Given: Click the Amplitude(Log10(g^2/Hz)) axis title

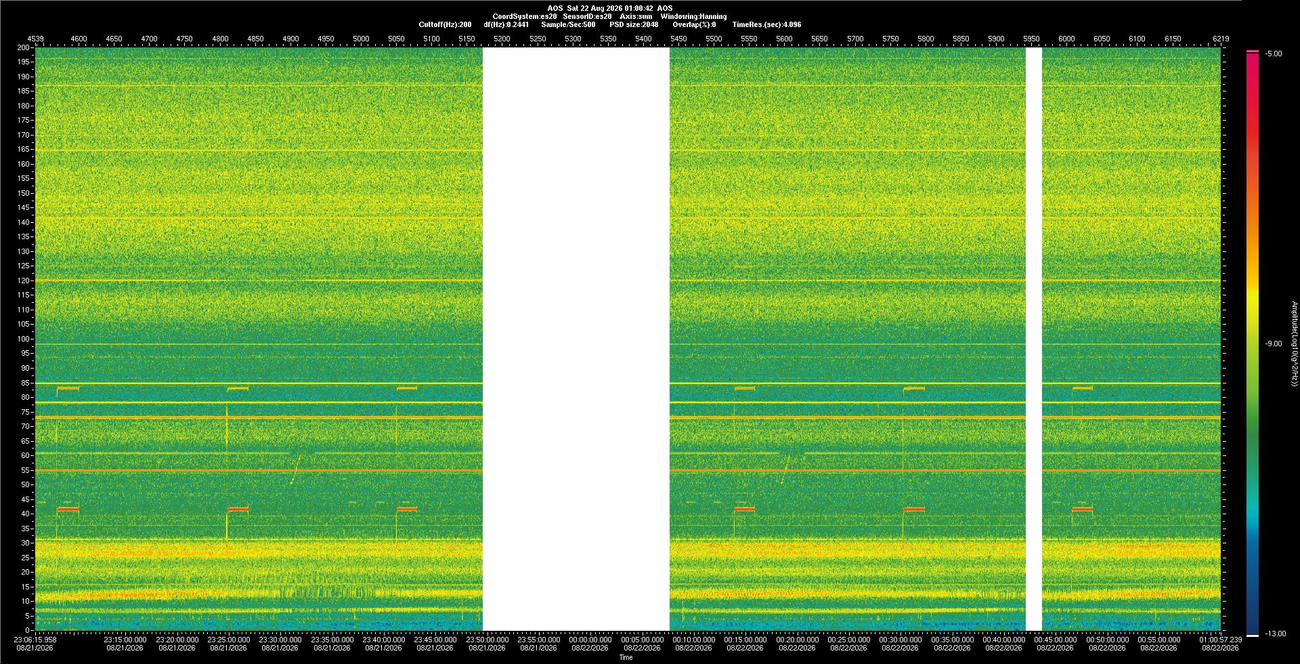Looking at the screenshot, I should 1294,344.
